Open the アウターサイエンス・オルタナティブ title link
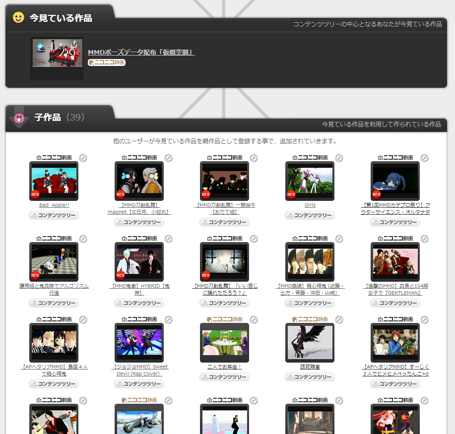Image resolution: width=455 pixels, height=434 pixels. coord(395,209)
